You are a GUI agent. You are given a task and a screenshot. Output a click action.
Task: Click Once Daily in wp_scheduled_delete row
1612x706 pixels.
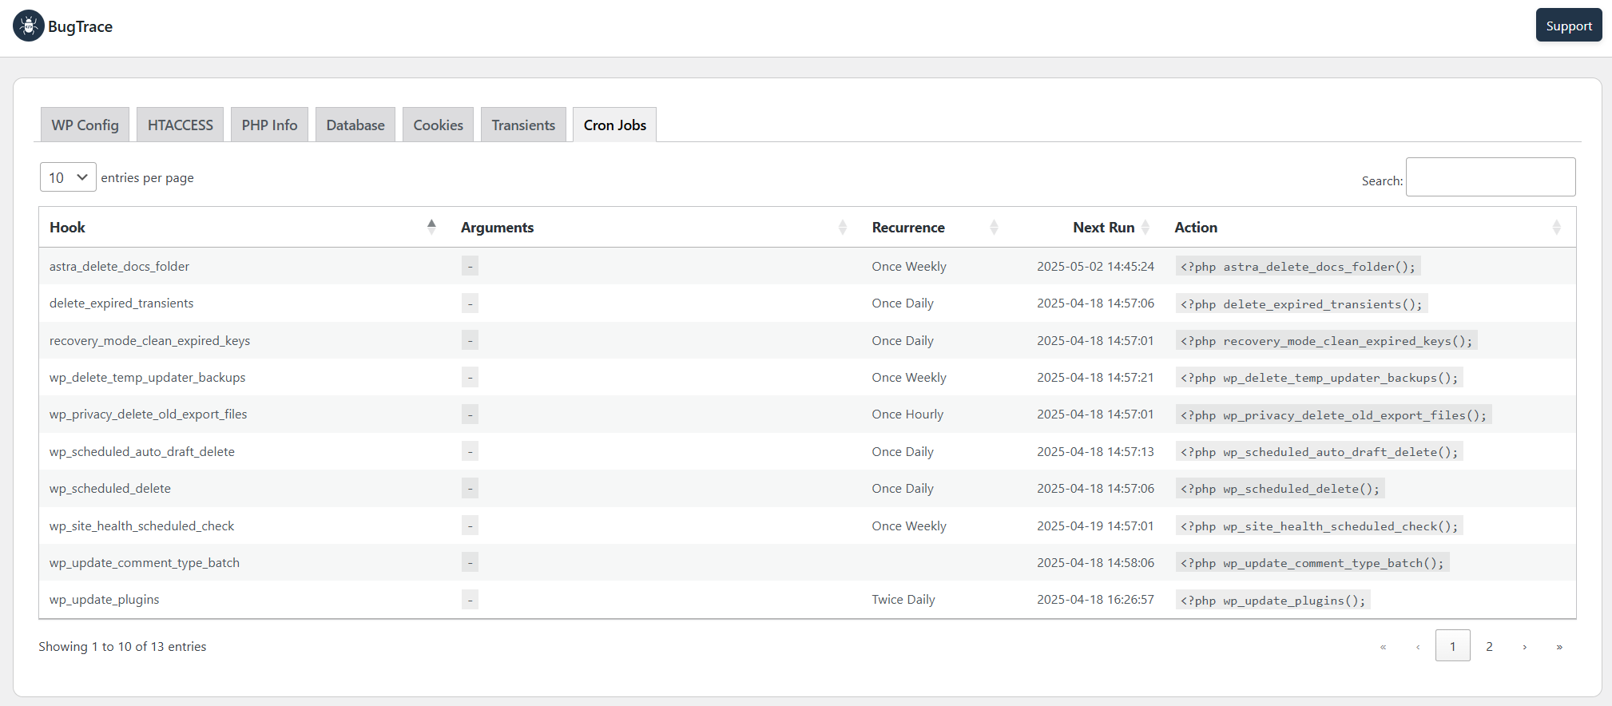(903, 489)
